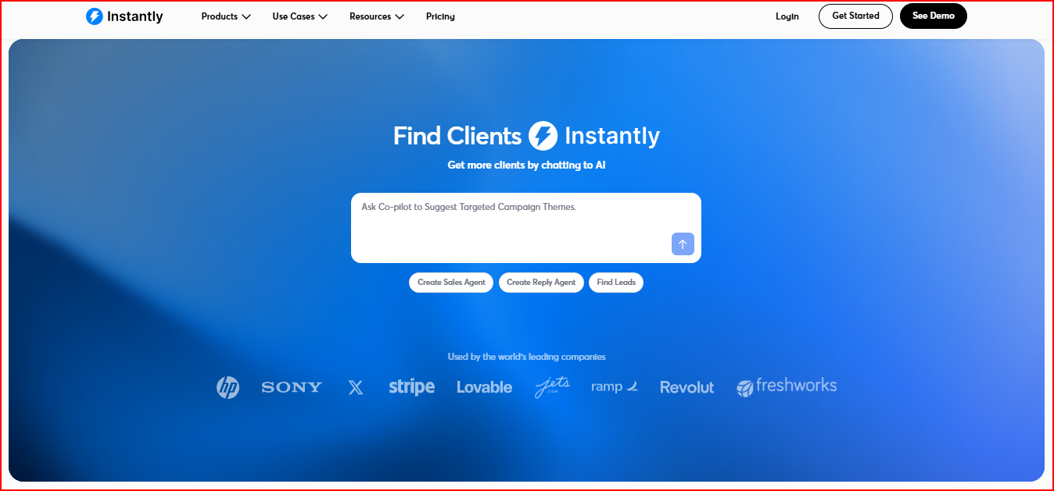Expand the Resources dropdown menu
1054x491 pixels.
point(377,16)
